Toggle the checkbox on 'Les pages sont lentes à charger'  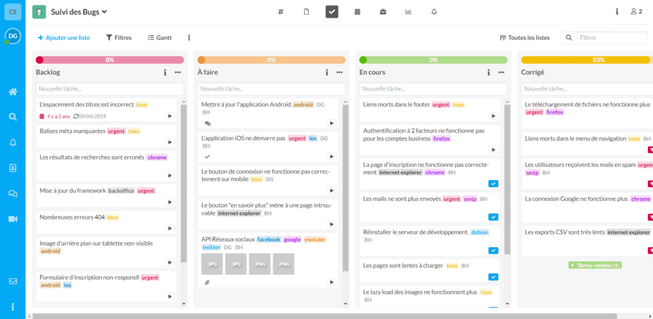click(493, 277)
